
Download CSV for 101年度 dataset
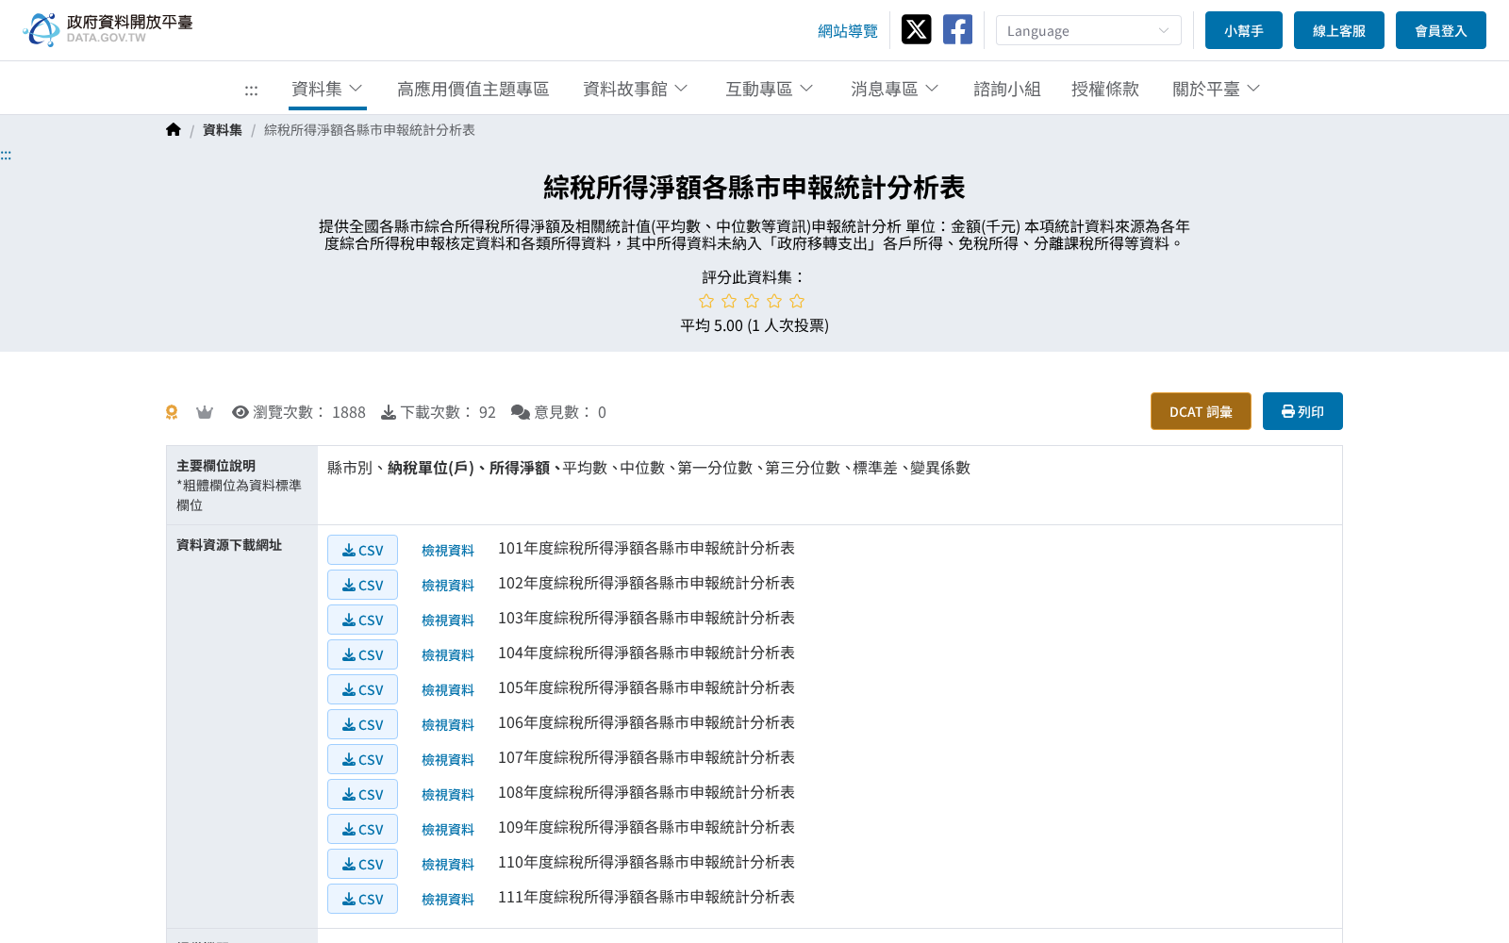click(362, 550)
